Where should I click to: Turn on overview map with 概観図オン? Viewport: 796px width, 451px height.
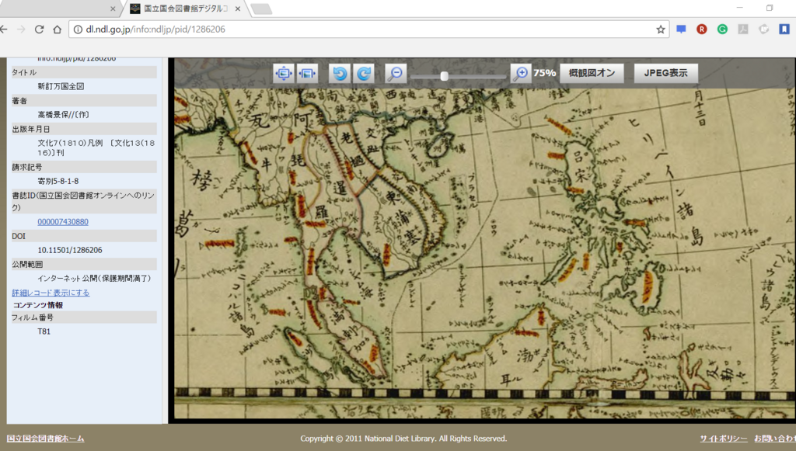coord(592,73)
